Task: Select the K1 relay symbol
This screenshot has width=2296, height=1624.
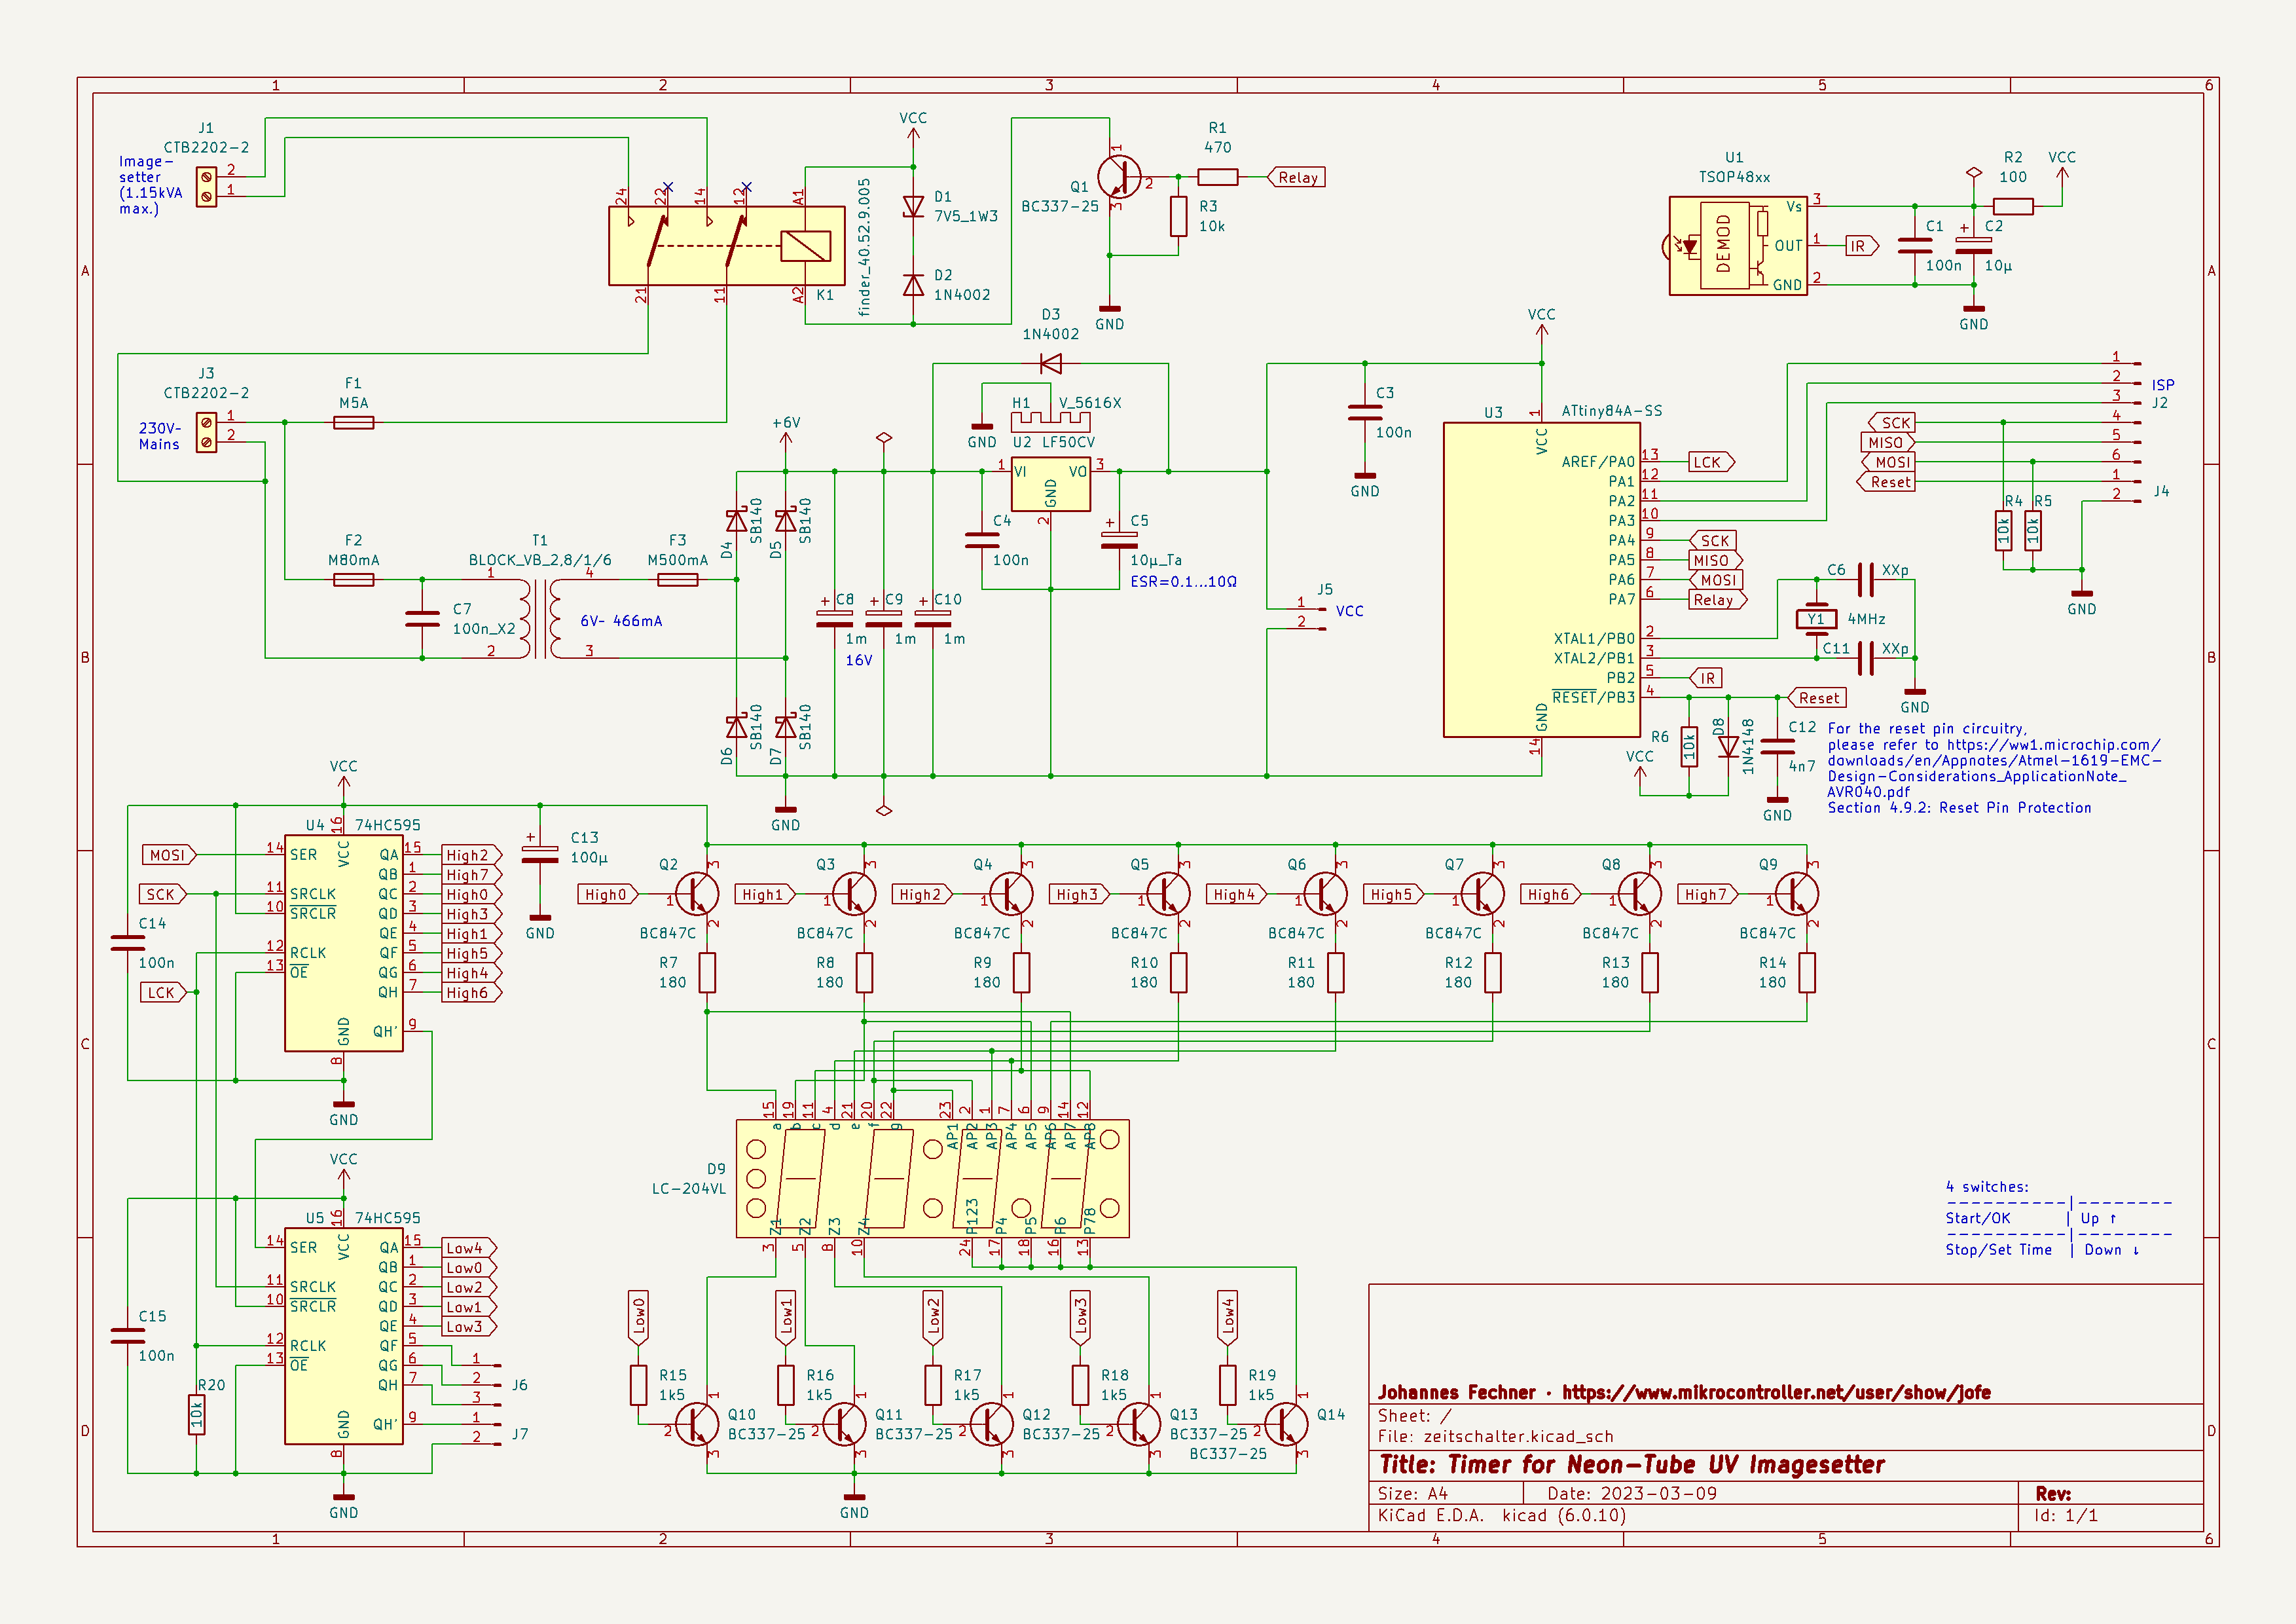Action: tap(727, 246)
